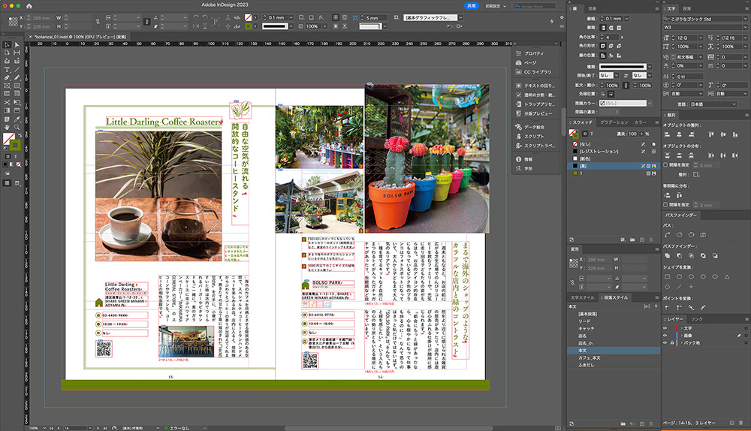Convert shape to ellipse in Pathfinder
The height and width of the screenshot is (431, 751).
point(715,277)
